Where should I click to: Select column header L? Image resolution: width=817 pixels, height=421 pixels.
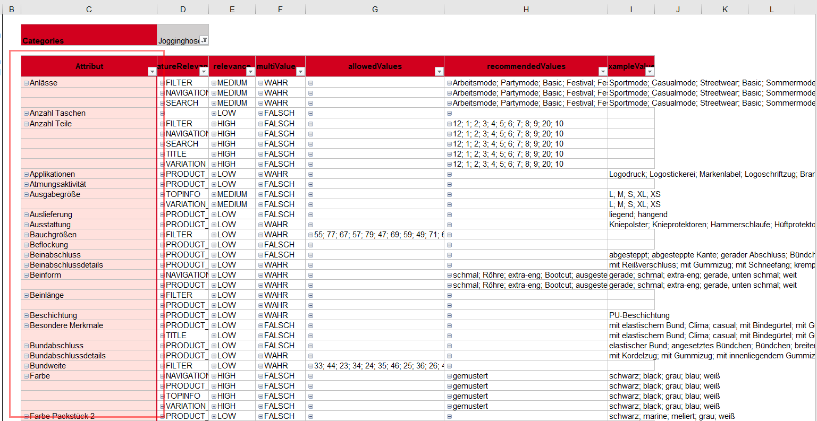click(771, 10)
